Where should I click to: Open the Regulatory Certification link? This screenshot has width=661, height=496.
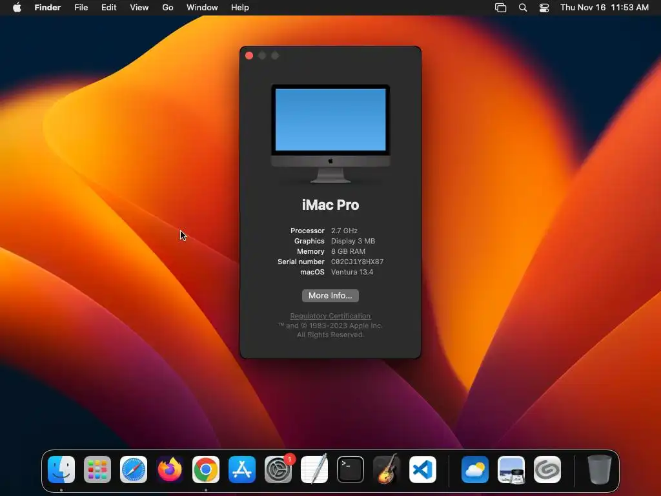click(330, 316)
